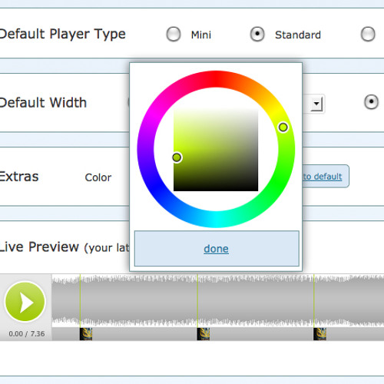Click the middle comment thumbnail below the waveform
Screen dimensions: 384x384
204,334
